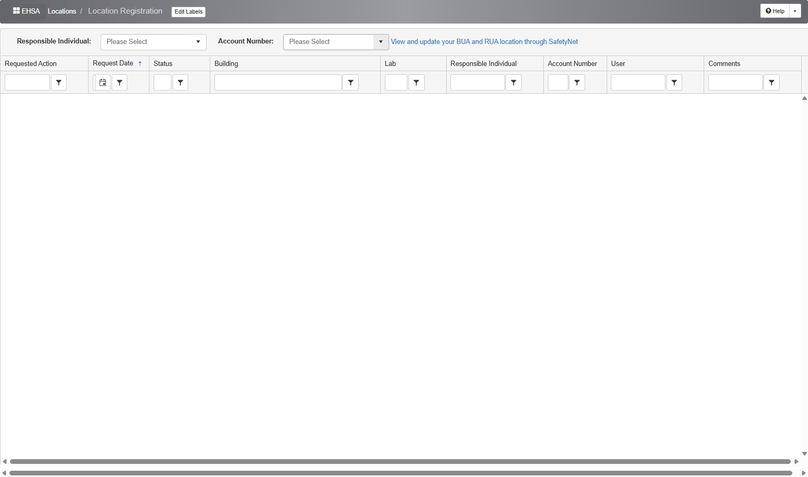The width and height of the screenshot is (808, 477).
Task: Sort by Status column header
Action: coord(163,63)
